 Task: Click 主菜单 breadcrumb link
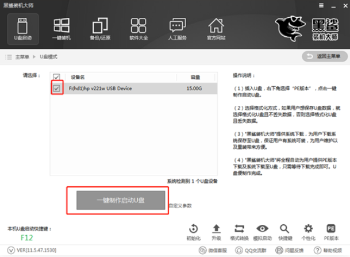[22, 57]
